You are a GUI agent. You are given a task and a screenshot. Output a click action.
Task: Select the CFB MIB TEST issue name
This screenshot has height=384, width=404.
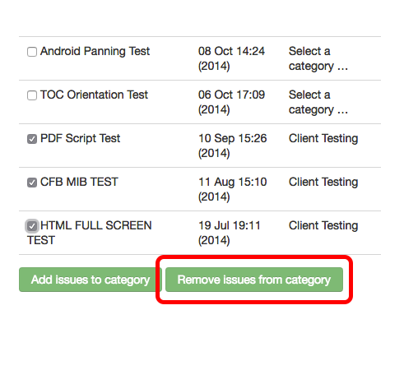pos(79,182)
